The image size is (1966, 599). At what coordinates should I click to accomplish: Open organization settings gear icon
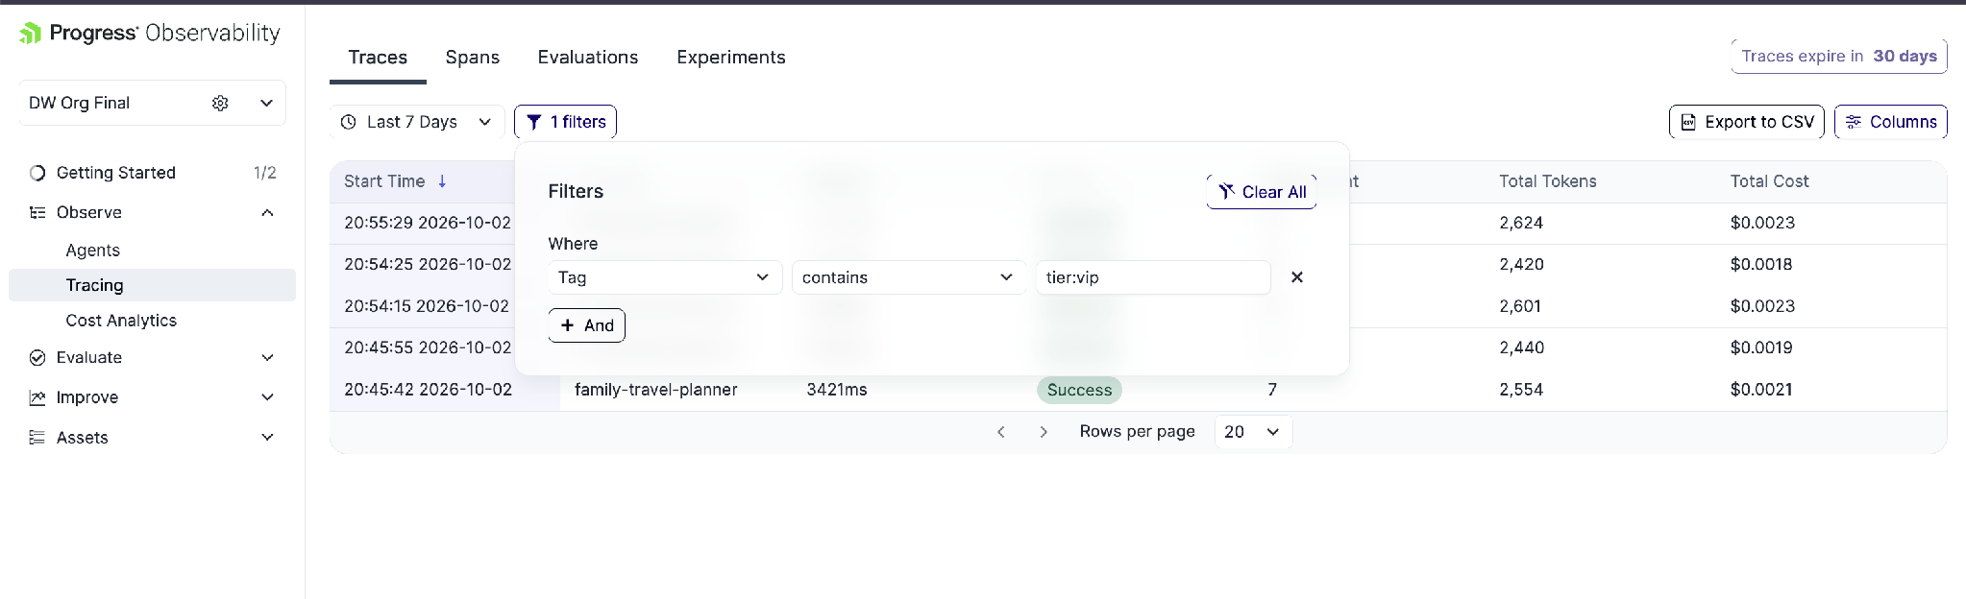pyautogui.click(x=220, y=103)
